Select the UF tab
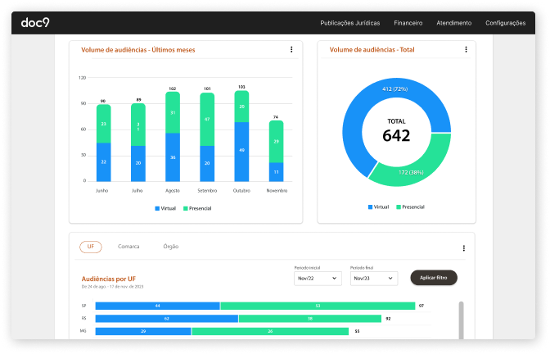The width and height of the screenshot is (550, 354). pyautogui.click(x=91, y=247)
